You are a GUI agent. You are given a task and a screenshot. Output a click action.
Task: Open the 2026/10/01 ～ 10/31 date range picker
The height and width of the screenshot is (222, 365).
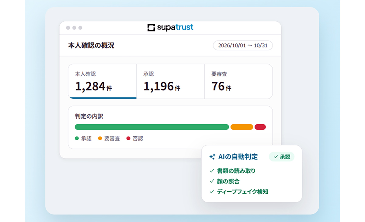[243, 46]
